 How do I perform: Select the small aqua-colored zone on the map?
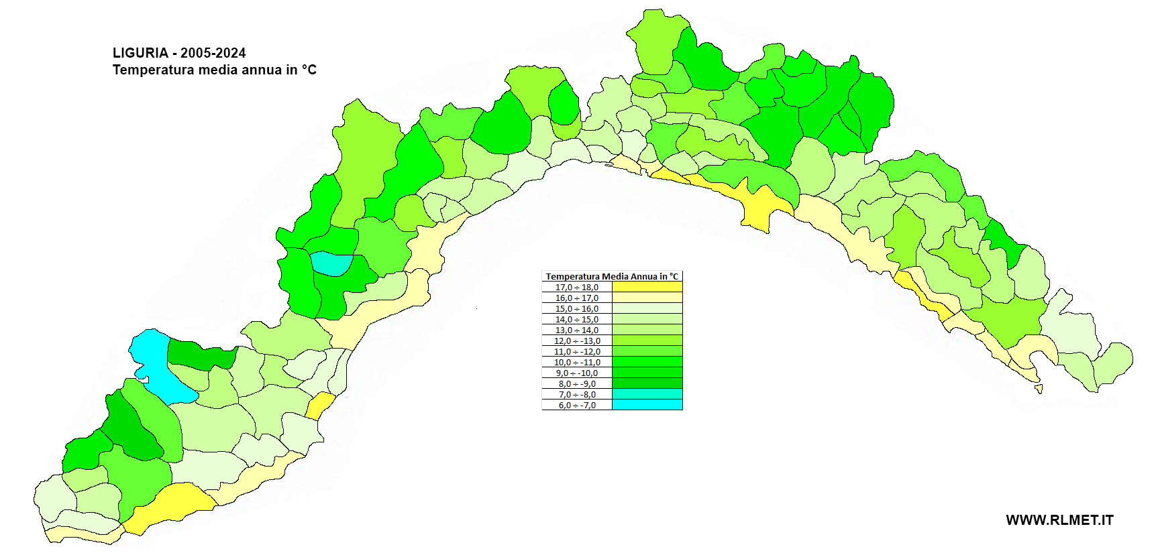pyautogui.click(x=331, y=263)
